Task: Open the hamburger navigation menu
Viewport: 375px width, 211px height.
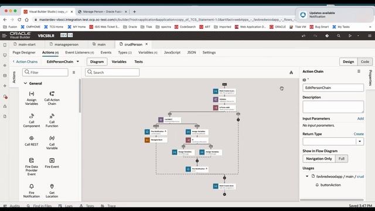Action: (4, 35)
